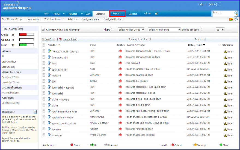Click the technician warning icon for the divine row

[x=225, y=105]
